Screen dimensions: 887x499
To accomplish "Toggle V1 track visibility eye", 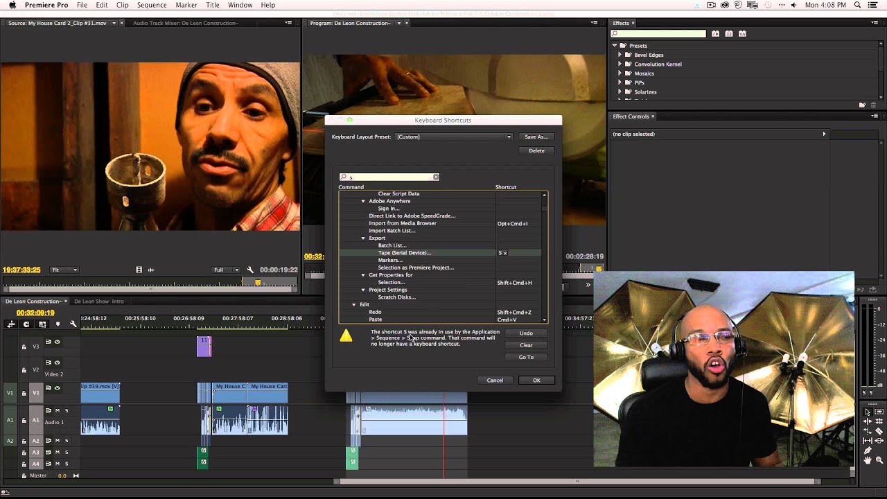I will pyautogui.click(x=58, y=388).
